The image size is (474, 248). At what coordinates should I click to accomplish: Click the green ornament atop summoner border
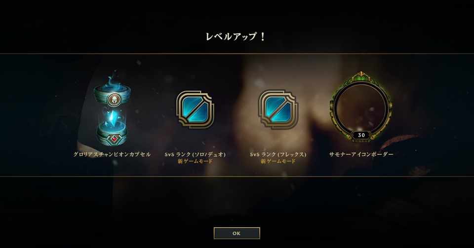[x=360, y=76]
